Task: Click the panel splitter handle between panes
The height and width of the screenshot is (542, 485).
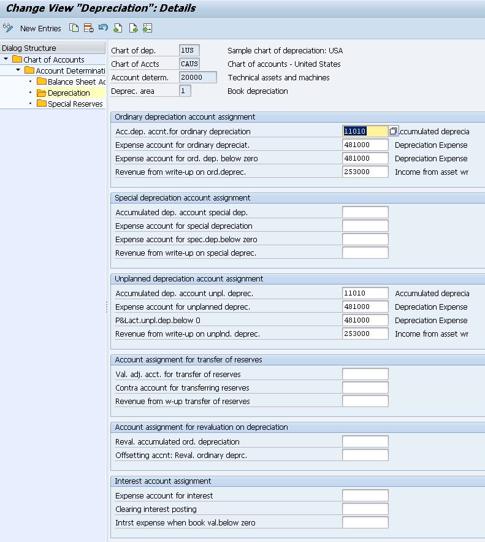Action: click(107, 307)
